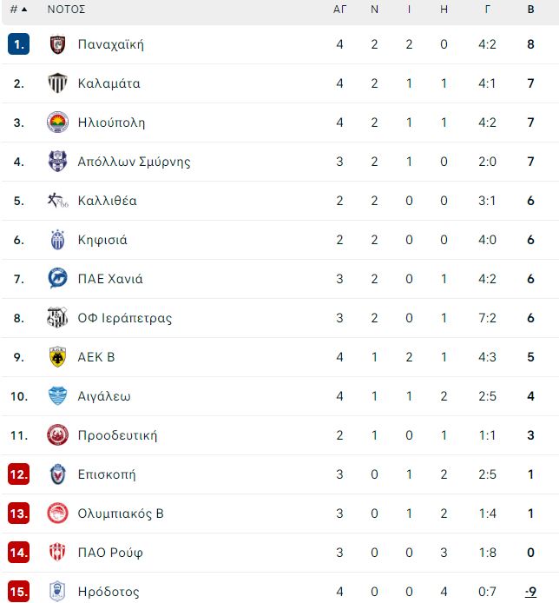The height and width of the screenshot is (603, 559).
Task: Click the ΟΦ Ιεράπετρας crest icon
Action: coord(57,318)
